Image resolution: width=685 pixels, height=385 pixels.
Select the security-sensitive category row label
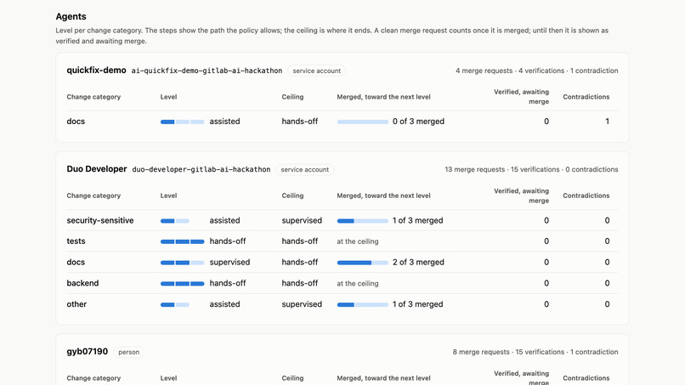tap(100, 220)
